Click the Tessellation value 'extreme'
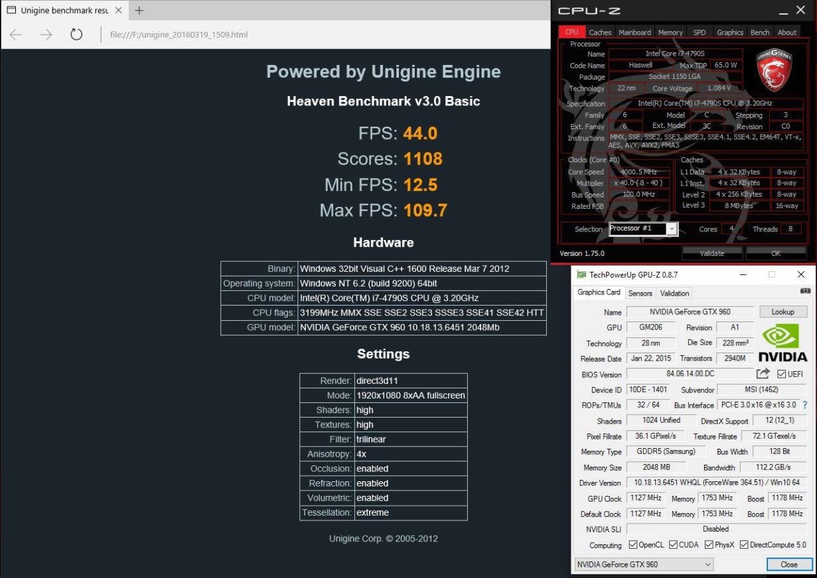 (373, 512)
